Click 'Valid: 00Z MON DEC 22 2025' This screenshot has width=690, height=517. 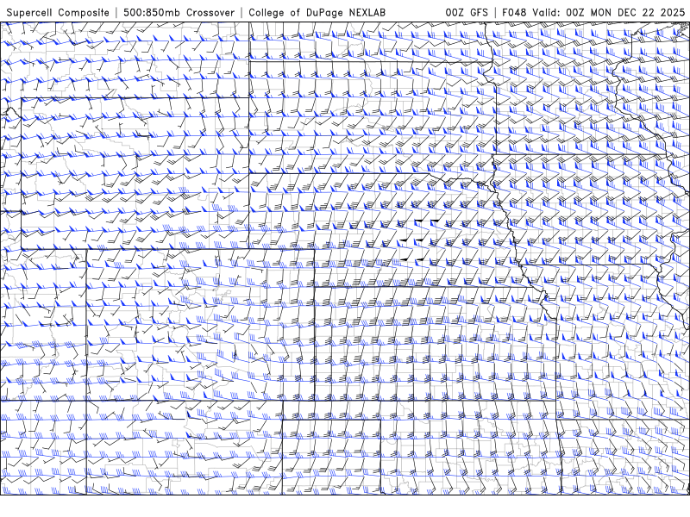608,12
